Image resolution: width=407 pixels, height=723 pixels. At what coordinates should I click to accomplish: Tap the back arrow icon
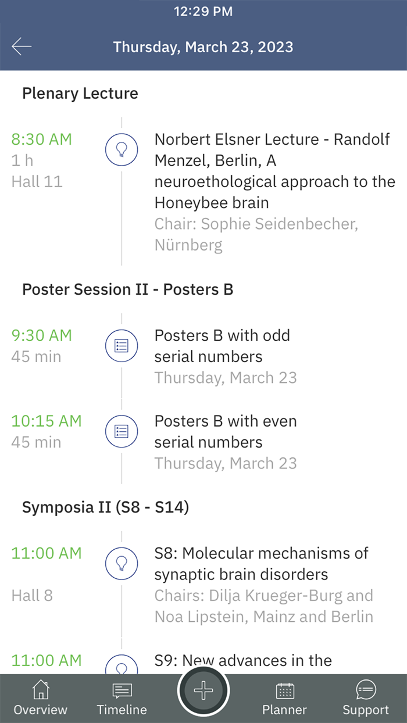pos(22,47)
